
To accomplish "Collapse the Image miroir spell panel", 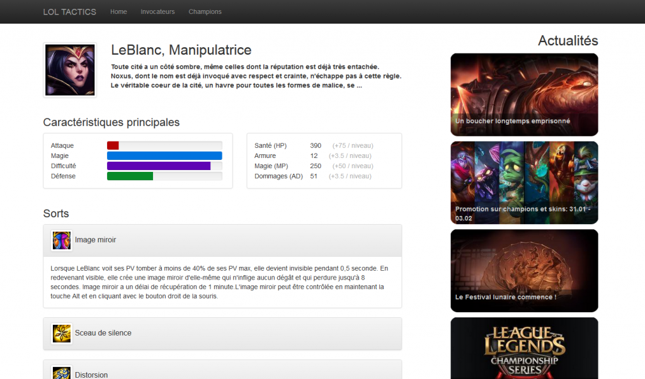I will tap(222, 240).
